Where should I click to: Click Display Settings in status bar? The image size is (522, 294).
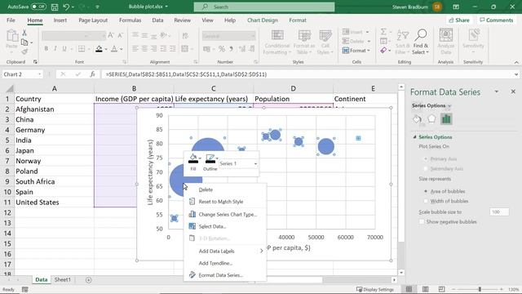tap(374, 289)
